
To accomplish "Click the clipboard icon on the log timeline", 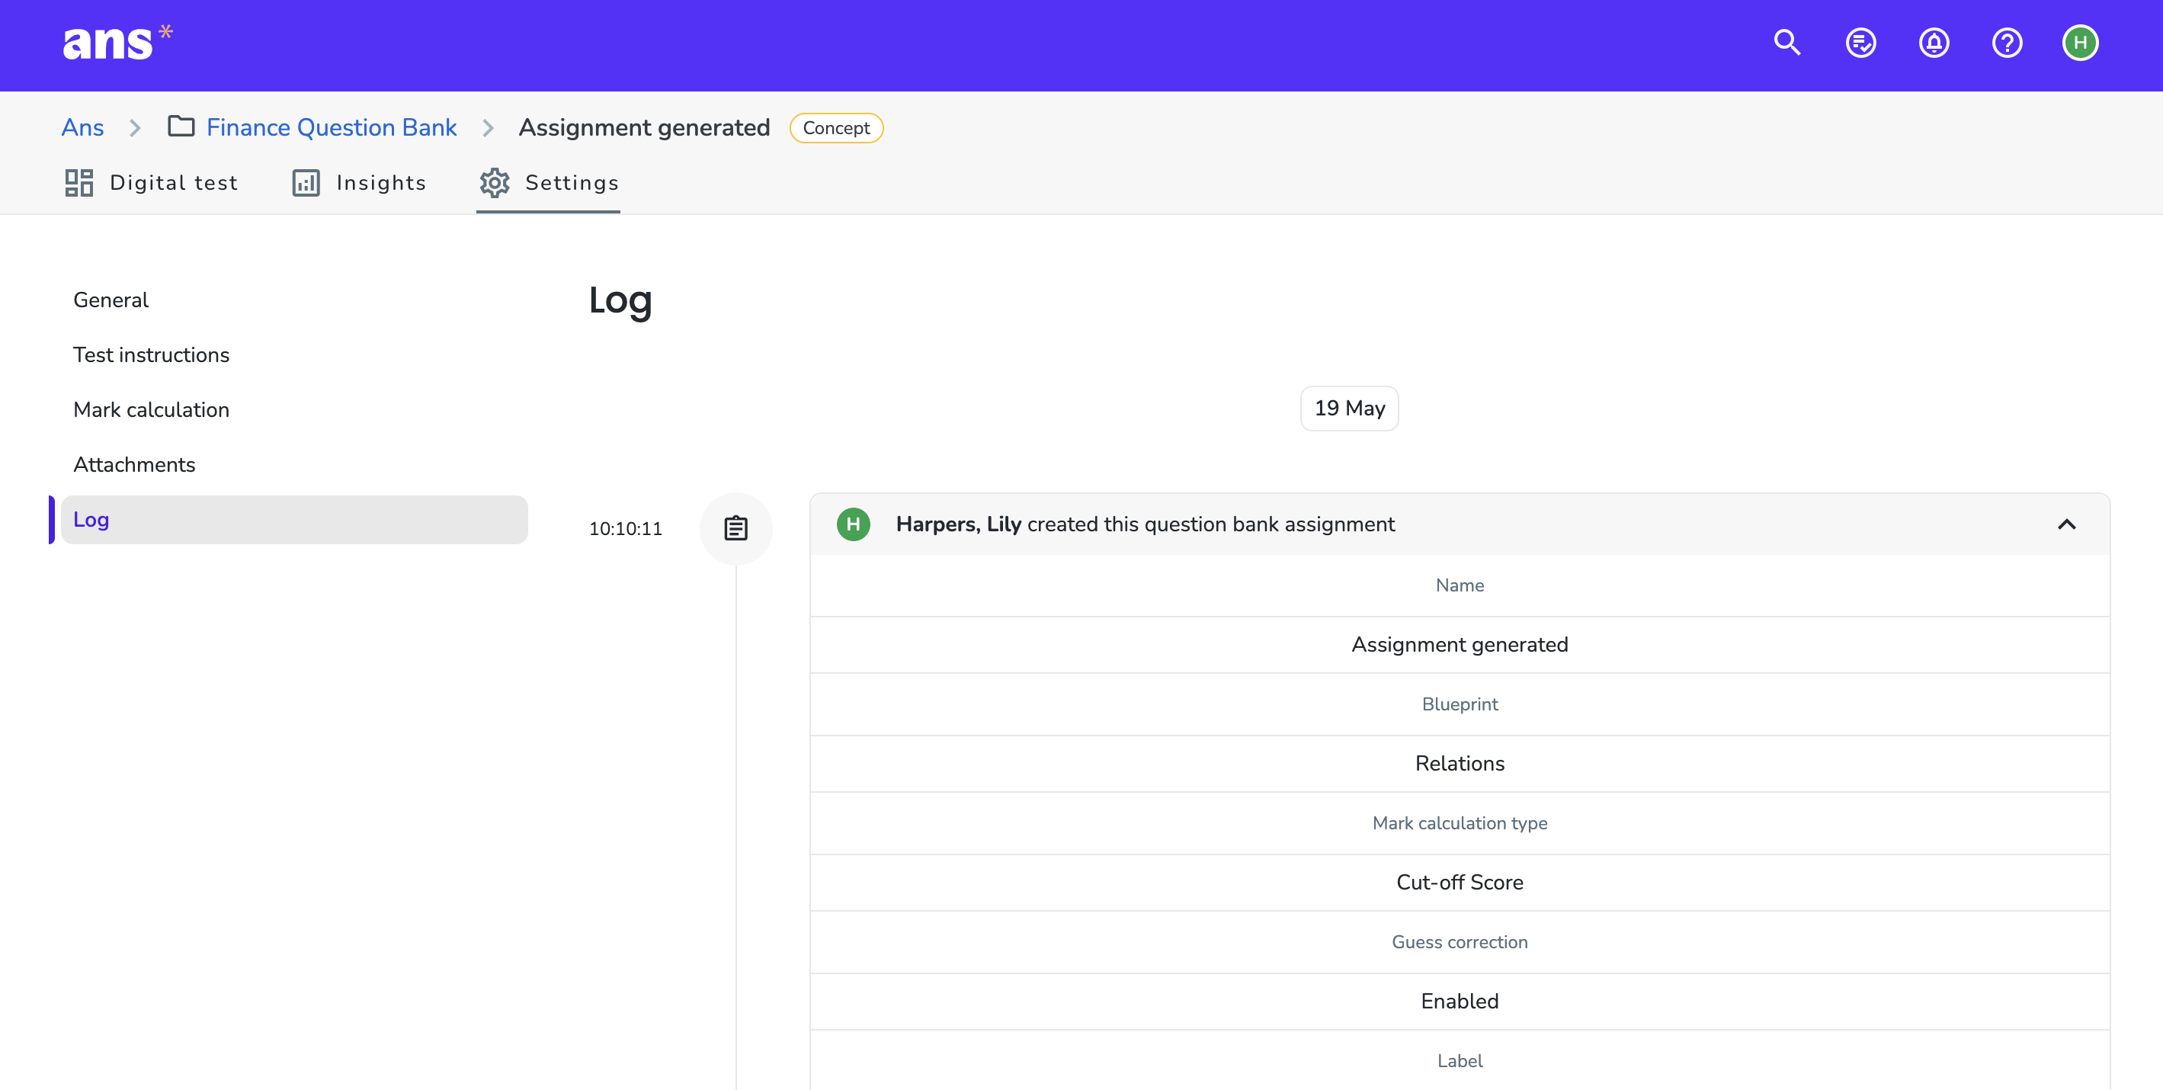I will 735,529.
